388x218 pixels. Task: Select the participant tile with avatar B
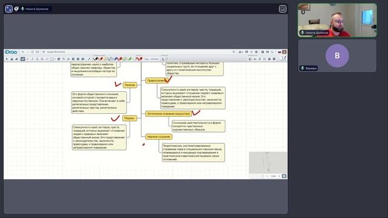pyautogui.click(x=337, y=56)
